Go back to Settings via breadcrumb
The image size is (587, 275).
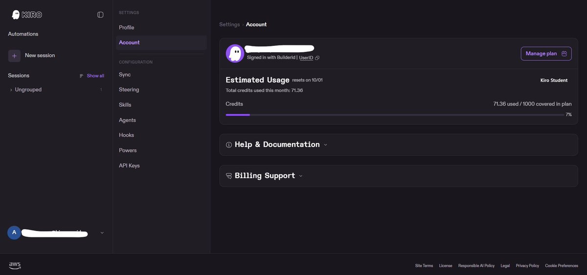(x=229, y=24)
